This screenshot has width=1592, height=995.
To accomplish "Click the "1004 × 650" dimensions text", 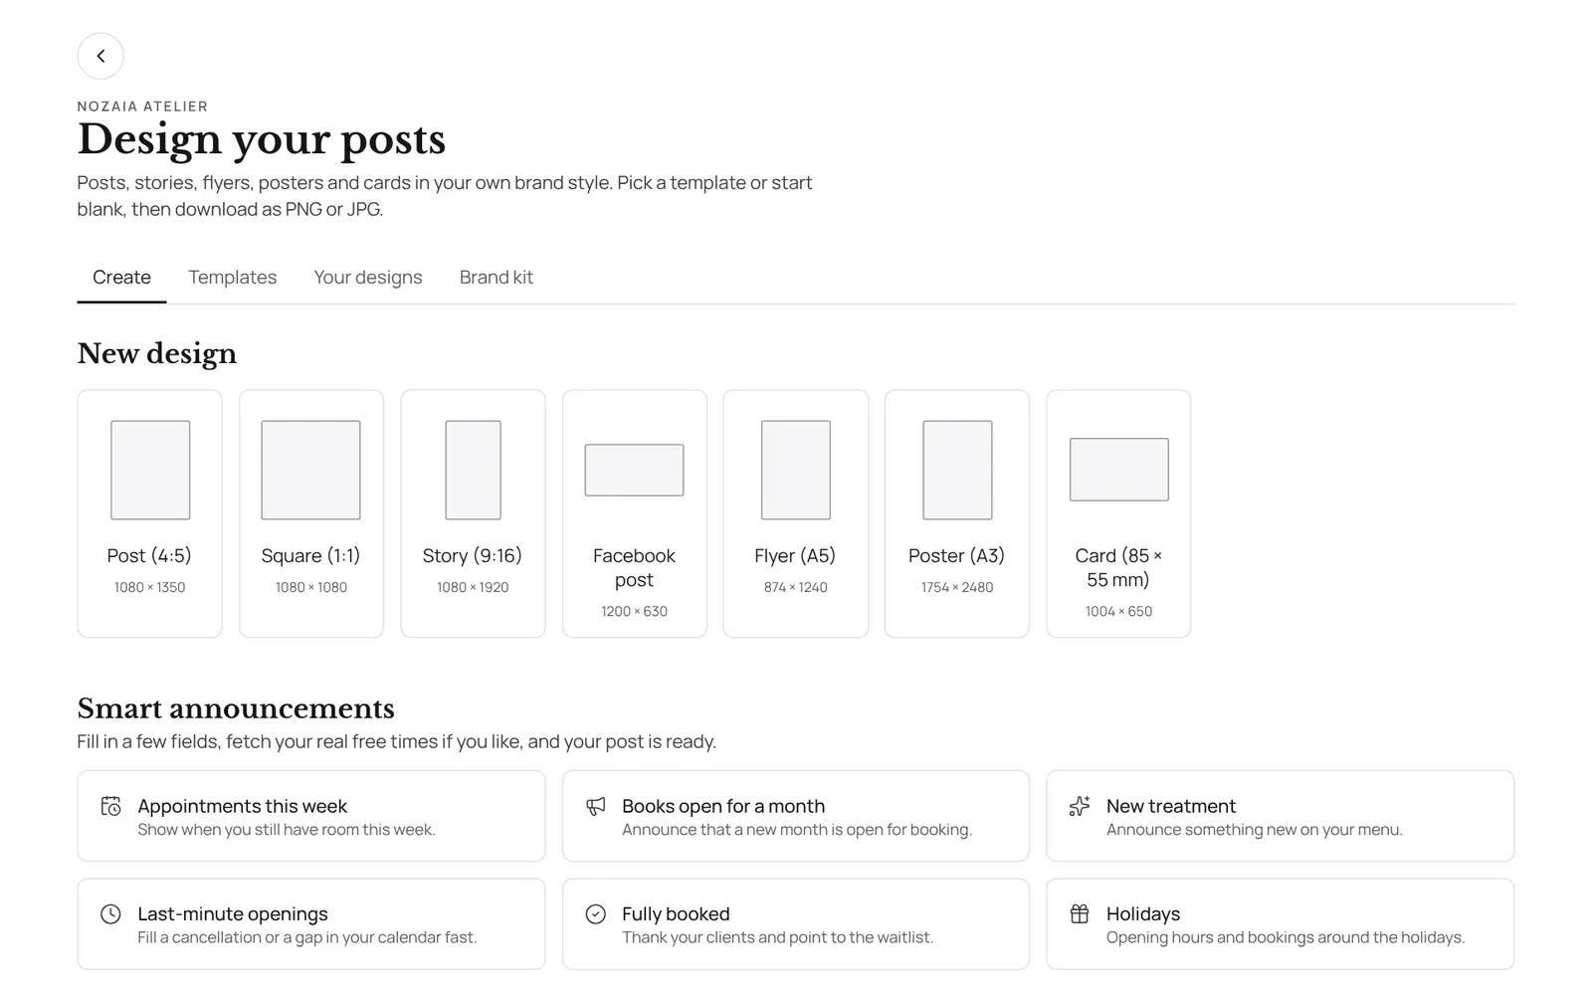I will point(1119,611).
